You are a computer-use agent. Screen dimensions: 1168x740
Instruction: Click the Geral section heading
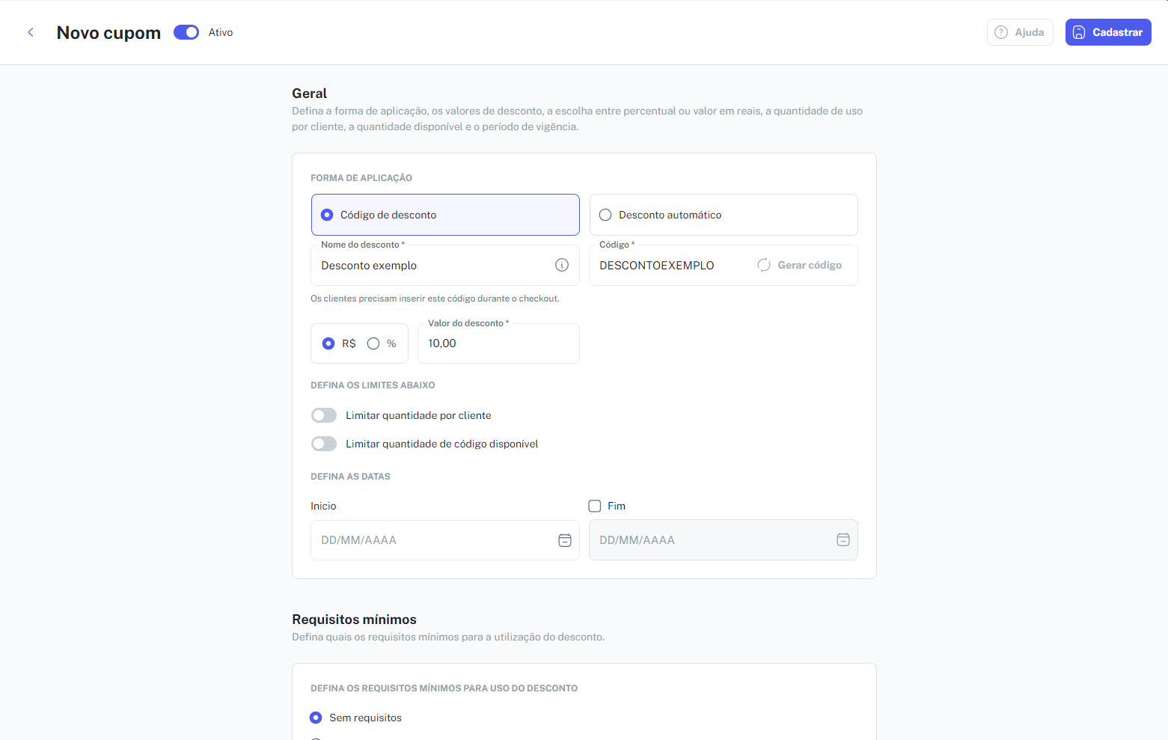pos(310,94)
